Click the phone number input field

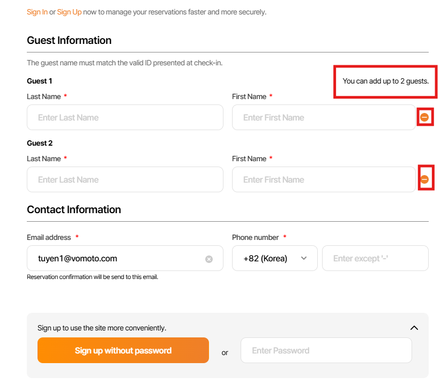click(375, 259)
